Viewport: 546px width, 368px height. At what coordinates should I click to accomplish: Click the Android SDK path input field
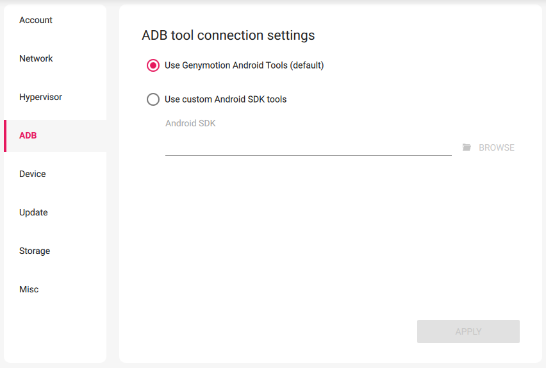point(308,147)
